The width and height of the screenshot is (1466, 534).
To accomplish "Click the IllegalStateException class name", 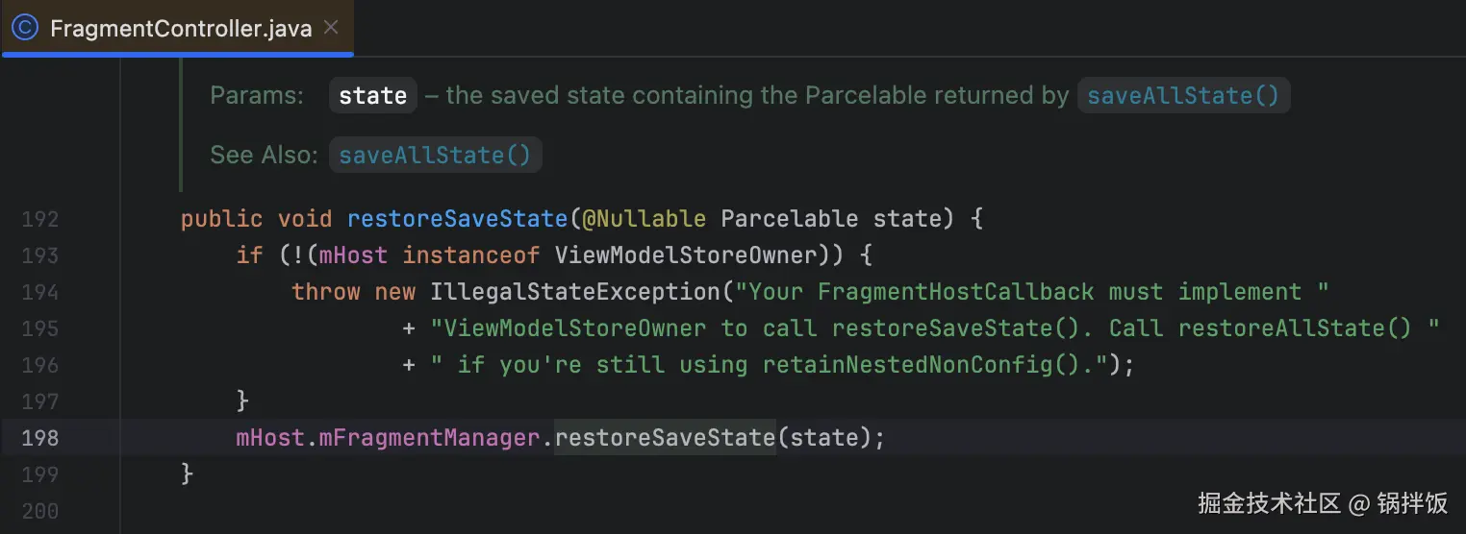I will point(573,292).
